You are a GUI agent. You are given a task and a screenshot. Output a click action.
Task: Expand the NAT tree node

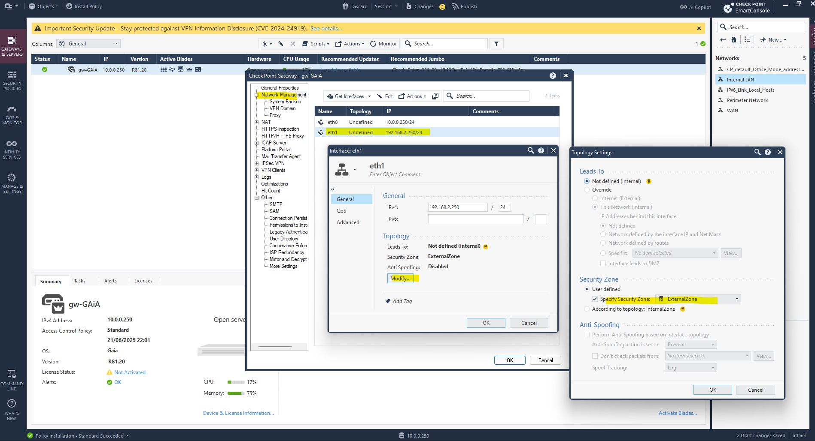point(257,122)
